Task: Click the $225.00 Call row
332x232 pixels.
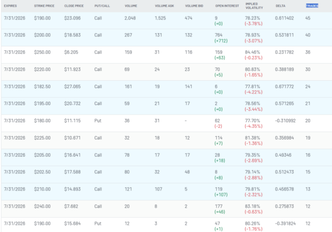Action: [167, 141]
